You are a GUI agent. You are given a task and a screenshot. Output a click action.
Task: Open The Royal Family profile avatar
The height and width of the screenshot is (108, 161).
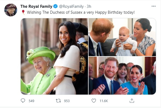click(x=10, y=10)
